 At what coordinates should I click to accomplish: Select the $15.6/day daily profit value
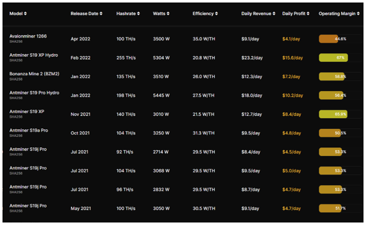click(292, 58)
